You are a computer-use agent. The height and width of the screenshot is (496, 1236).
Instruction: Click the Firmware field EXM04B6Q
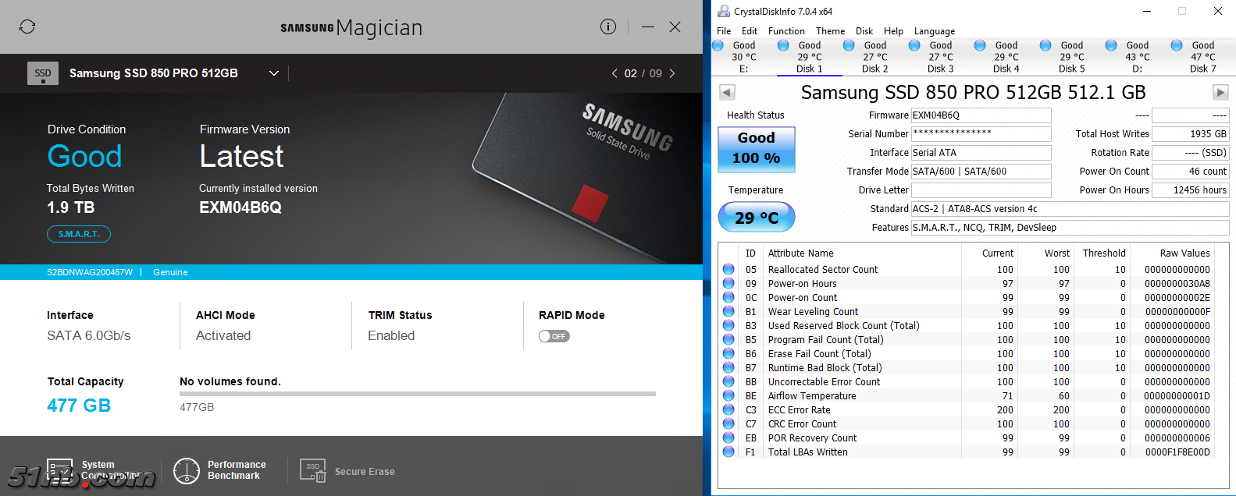[981, 115]
